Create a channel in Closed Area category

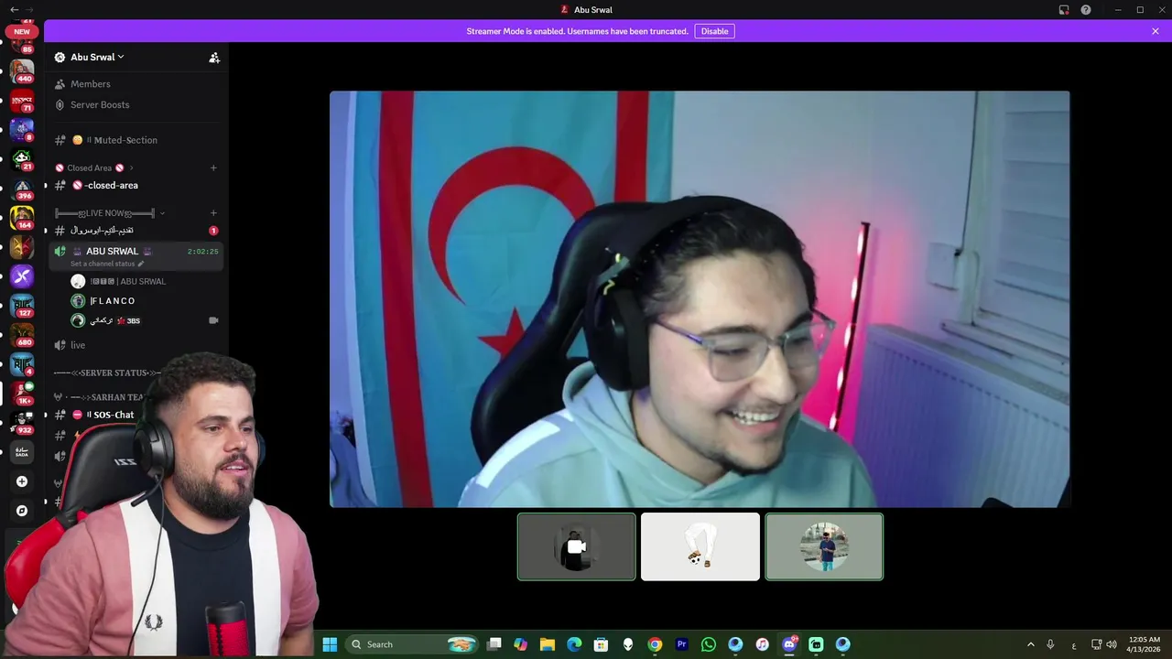point(213,167)
